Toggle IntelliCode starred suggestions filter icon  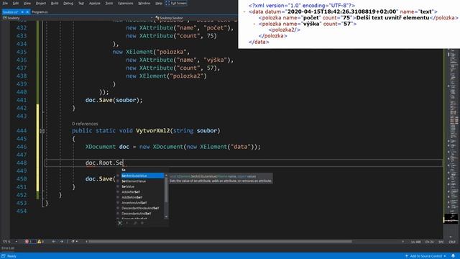point(120,223)
